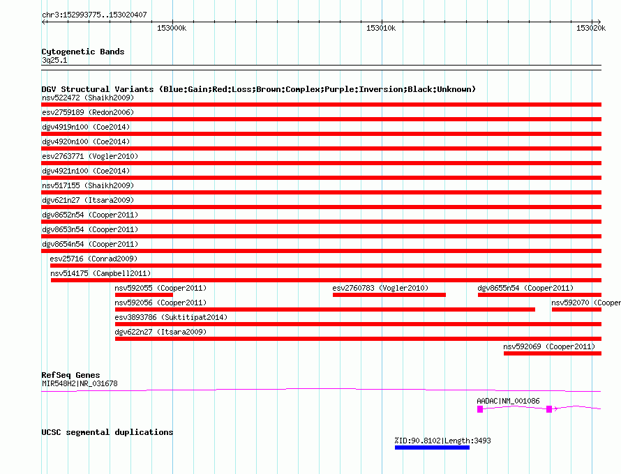Open the MIR548H2|NR_031678 gene label
This screenshot has width=621, height=474.
80,383
